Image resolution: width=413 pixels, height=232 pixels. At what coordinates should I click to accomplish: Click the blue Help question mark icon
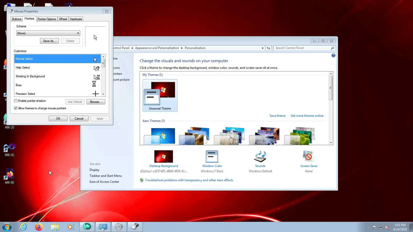(333, 55)
